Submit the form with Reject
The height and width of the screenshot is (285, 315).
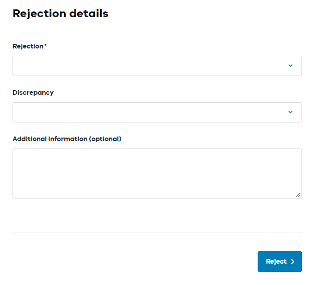click(x=280, y=262)
